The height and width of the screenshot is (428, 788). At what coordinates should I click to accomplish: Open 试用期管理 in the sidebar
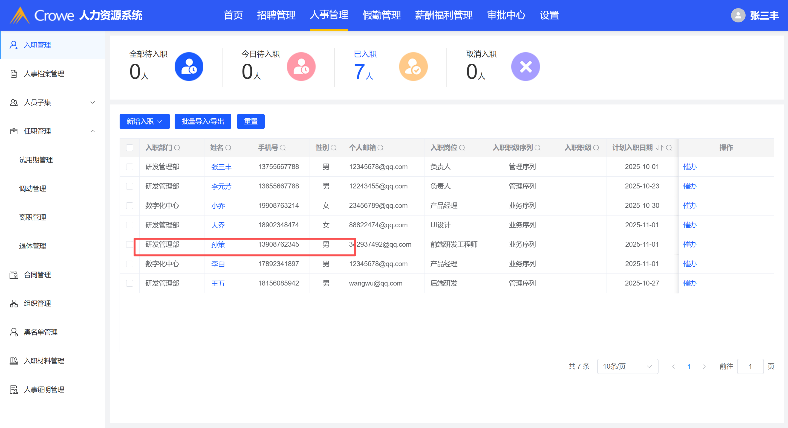36,160
